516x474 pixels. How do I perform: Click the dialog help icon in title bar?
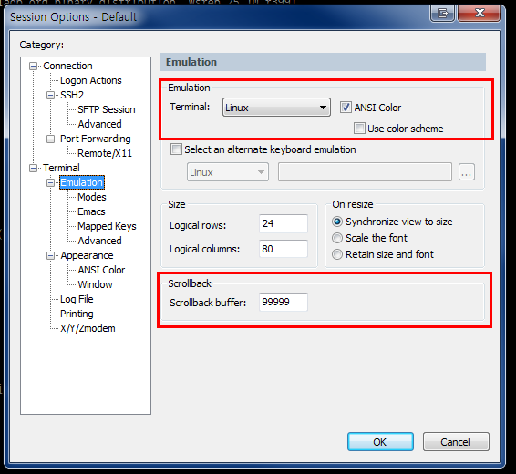(443, 13)
